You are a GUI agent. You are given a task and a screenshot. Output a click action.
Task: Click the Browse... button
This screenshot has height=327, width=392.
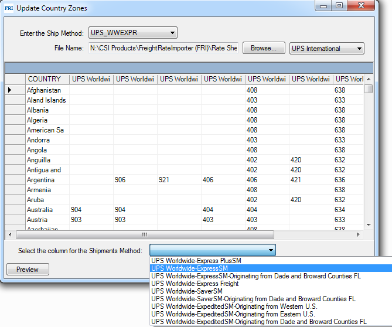coord(264,49)
